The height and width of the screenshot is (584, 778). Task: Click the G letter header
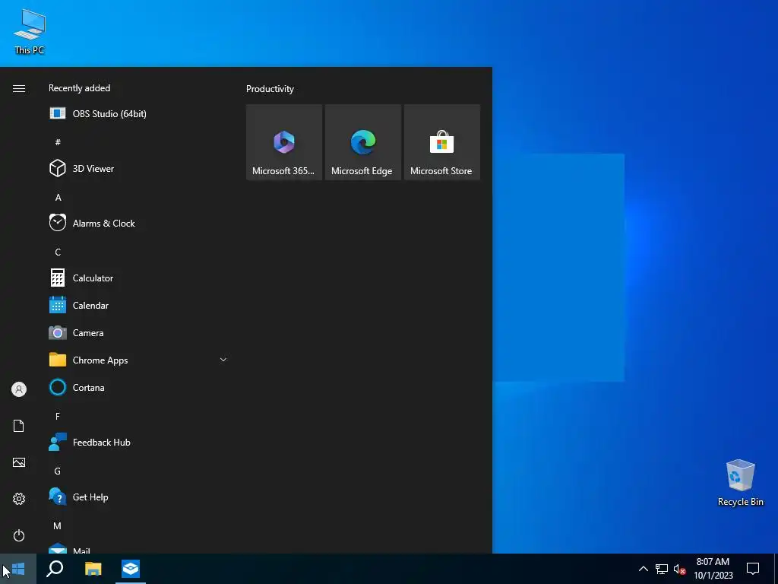point(58,471)
